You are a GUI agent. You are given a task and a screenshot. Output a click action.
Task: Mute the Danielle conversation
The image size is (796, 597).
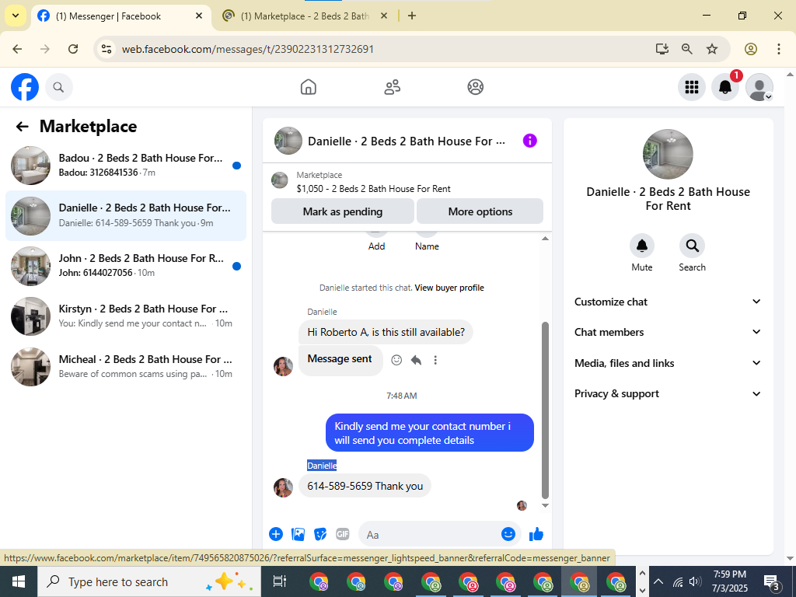coord(641,246)
